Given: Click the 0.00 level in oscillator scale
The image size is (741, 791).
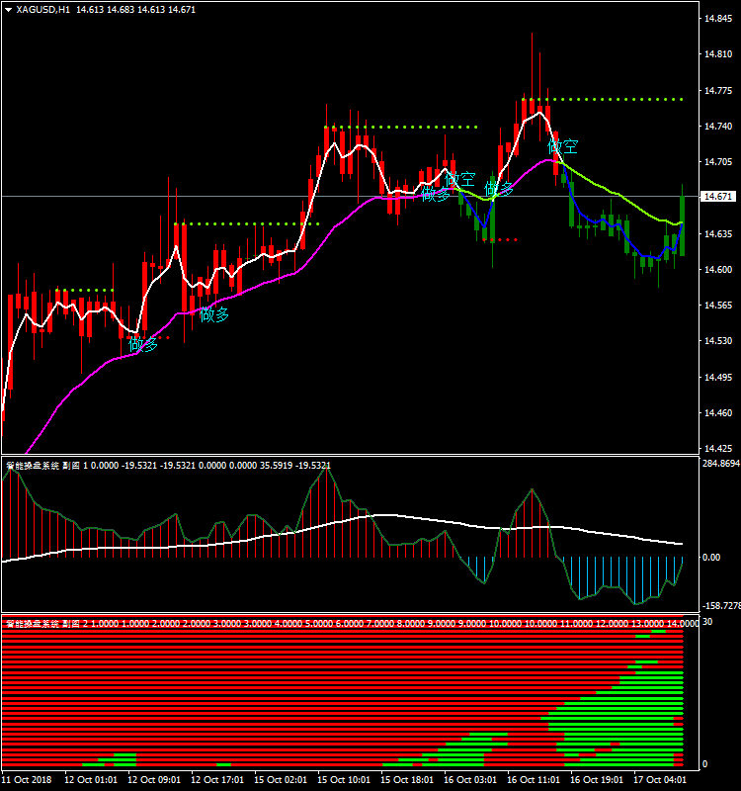Looking at the screenshot, I should click(710, 558).
